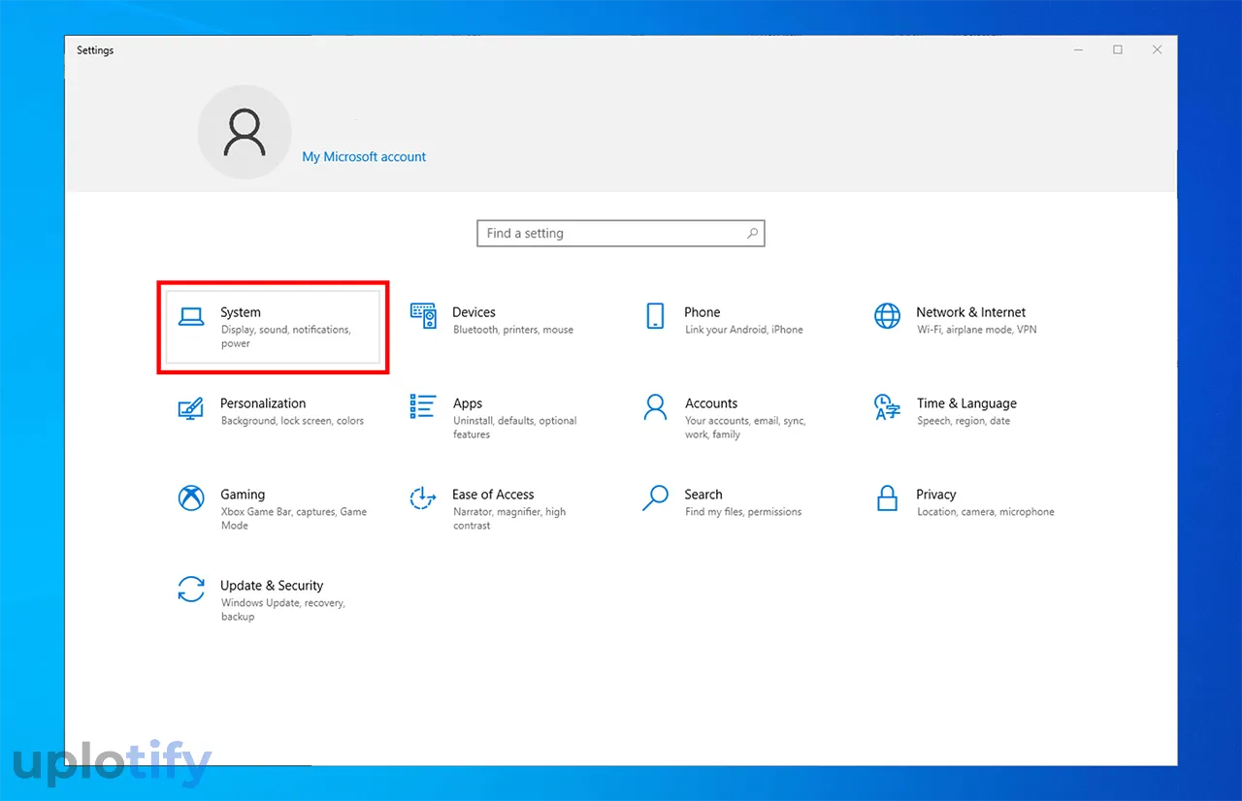The image size is (1242, 801).
Task: Open the Privacy settings title
Action: click(936, 495)
